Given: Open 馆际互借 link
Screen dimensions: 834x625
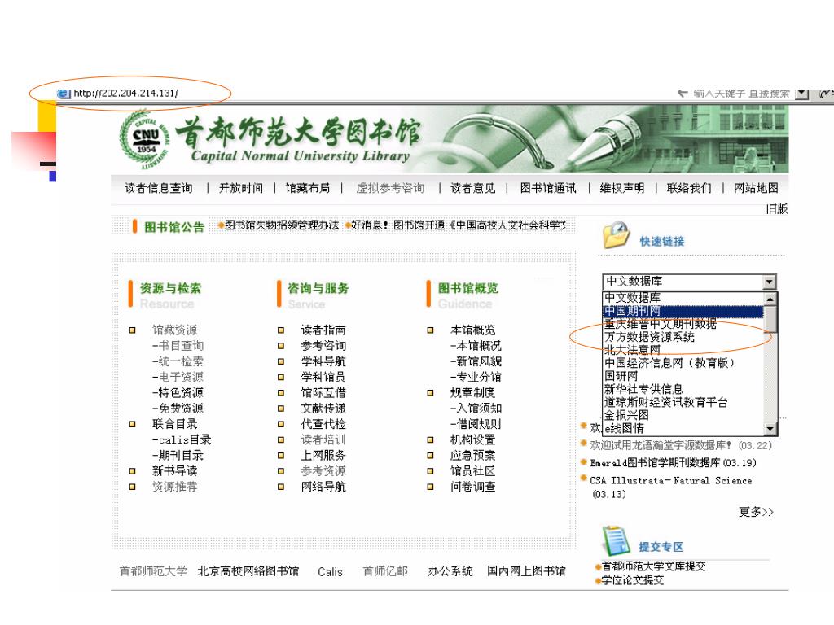Looking at the screenshot, I should [323, 393].
